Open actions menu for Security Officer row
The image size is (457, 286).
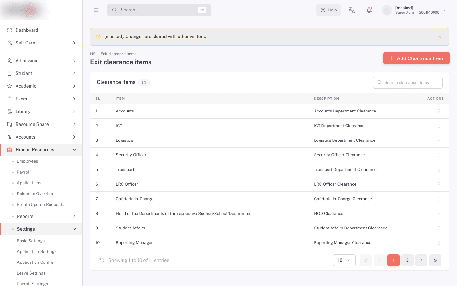pyautogui.click(x=439, y=155)
